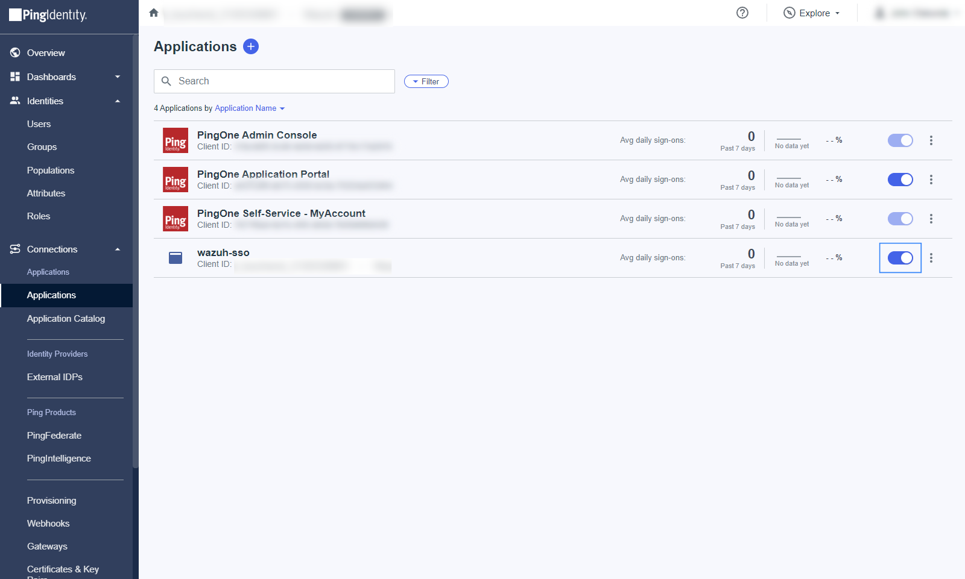Toggle the PingOne Self-Service MyAccount switch
Screen dimensions: 965x579
pyautogui.click(x=900, y=219)
